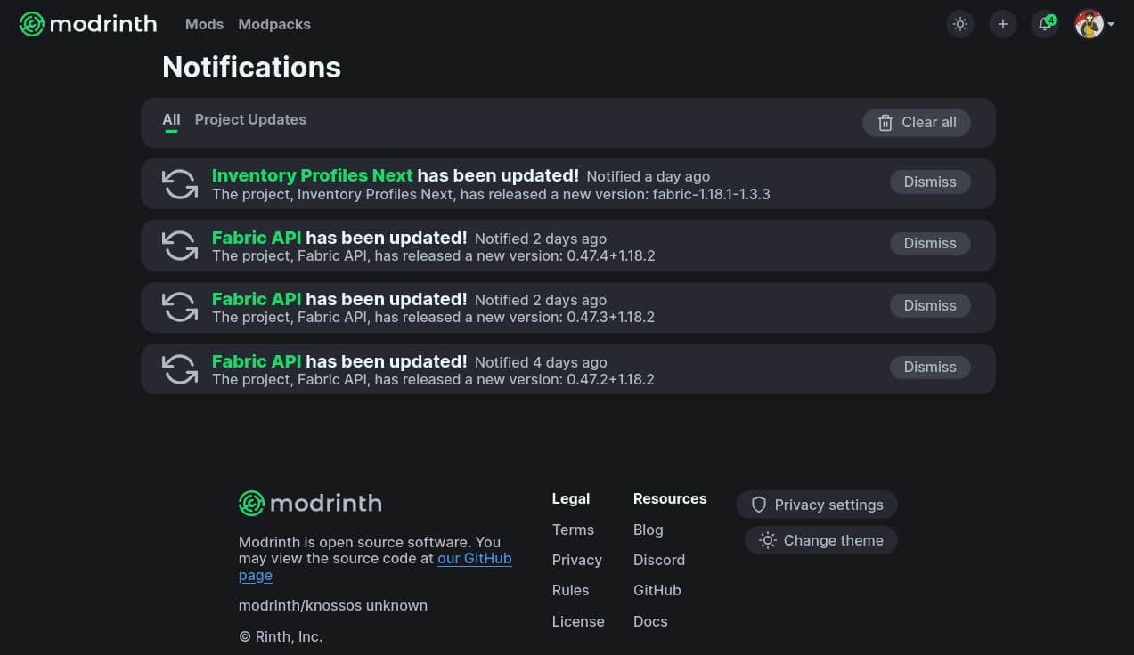This screenshot has width=1134, height=655.
Task: Click the trash icon inside Clear all
Action: coord(885,123)
